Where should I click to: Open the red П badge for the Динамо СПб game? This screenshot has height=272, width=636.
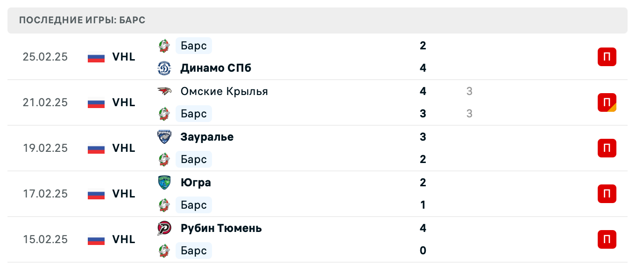tap(607, 57)
